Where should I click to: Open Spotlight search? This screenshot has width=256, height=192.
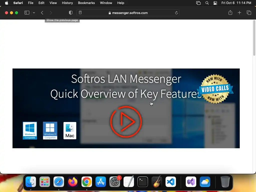tap(207, 3)
